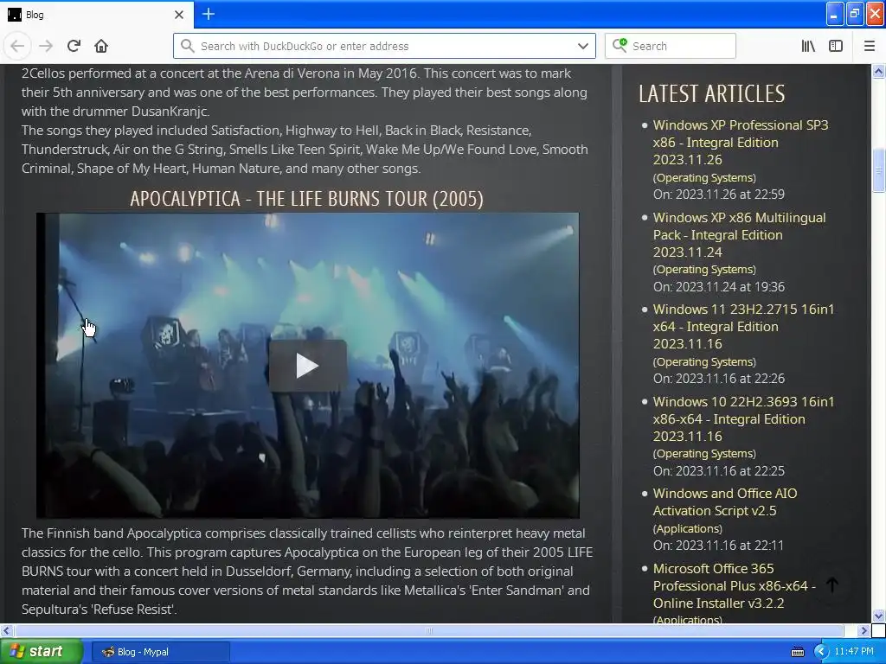This screenshot has width=886, height=664.
Task: Click horizontal scrollbar right arrow
Action: (864, 630)
